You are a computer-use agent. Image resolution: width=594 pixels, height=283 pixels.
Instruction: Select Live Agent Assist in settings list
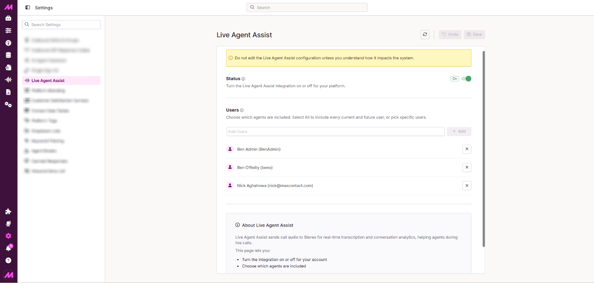click(x=61, y=80)
